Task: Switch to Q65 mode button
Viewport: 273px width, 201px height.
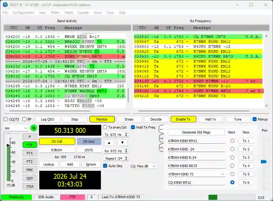Action: click(30, 178)
